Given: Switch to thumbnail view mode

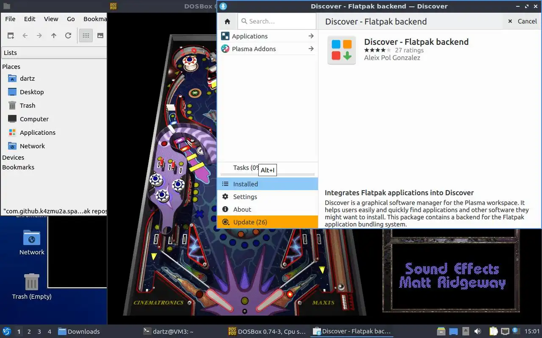Looking at the screenshot, I should pyautogui.click(x=100, y=36).
